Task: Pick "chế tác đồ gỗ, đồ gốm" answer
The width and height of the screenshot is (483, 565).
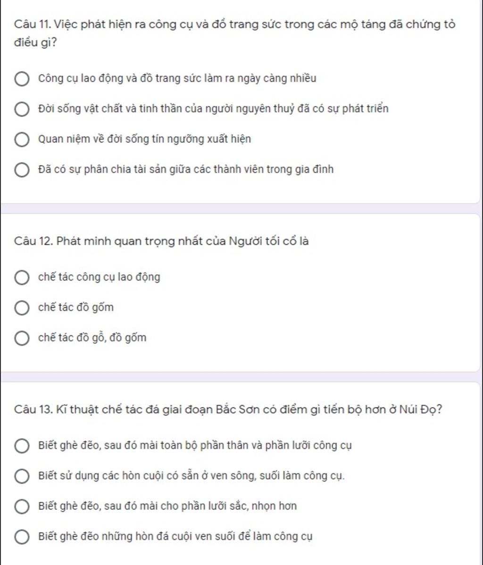Action: (22, 338)
